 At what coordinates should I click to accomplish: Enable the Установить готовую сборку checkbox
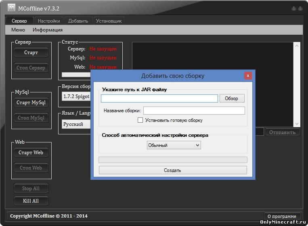140,120
